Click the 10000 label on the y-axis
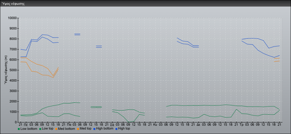The height and width of the screenshot is (134, 291). click(12, 18)
